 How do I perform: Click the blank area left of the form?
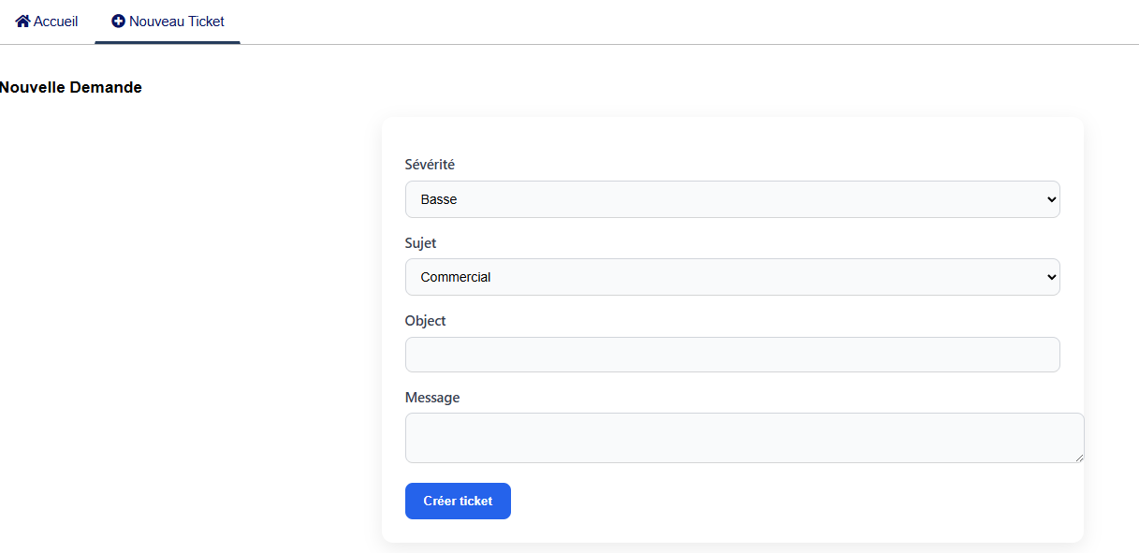point(187,327)
